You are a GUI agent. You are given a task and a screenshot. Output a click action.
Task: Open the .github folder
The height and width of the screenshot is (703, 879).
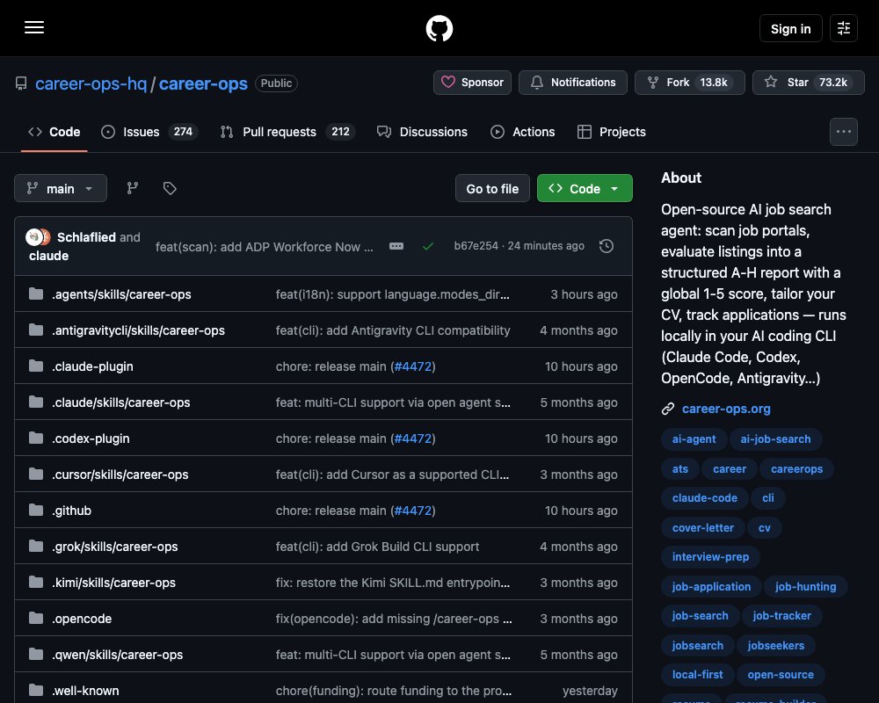tap(72, 511)
